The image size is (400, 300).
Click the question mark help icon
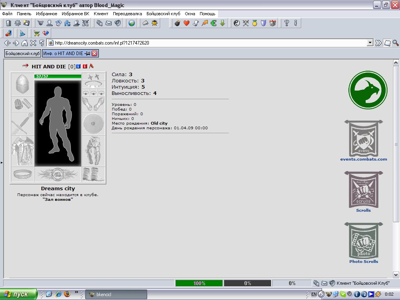286,23
